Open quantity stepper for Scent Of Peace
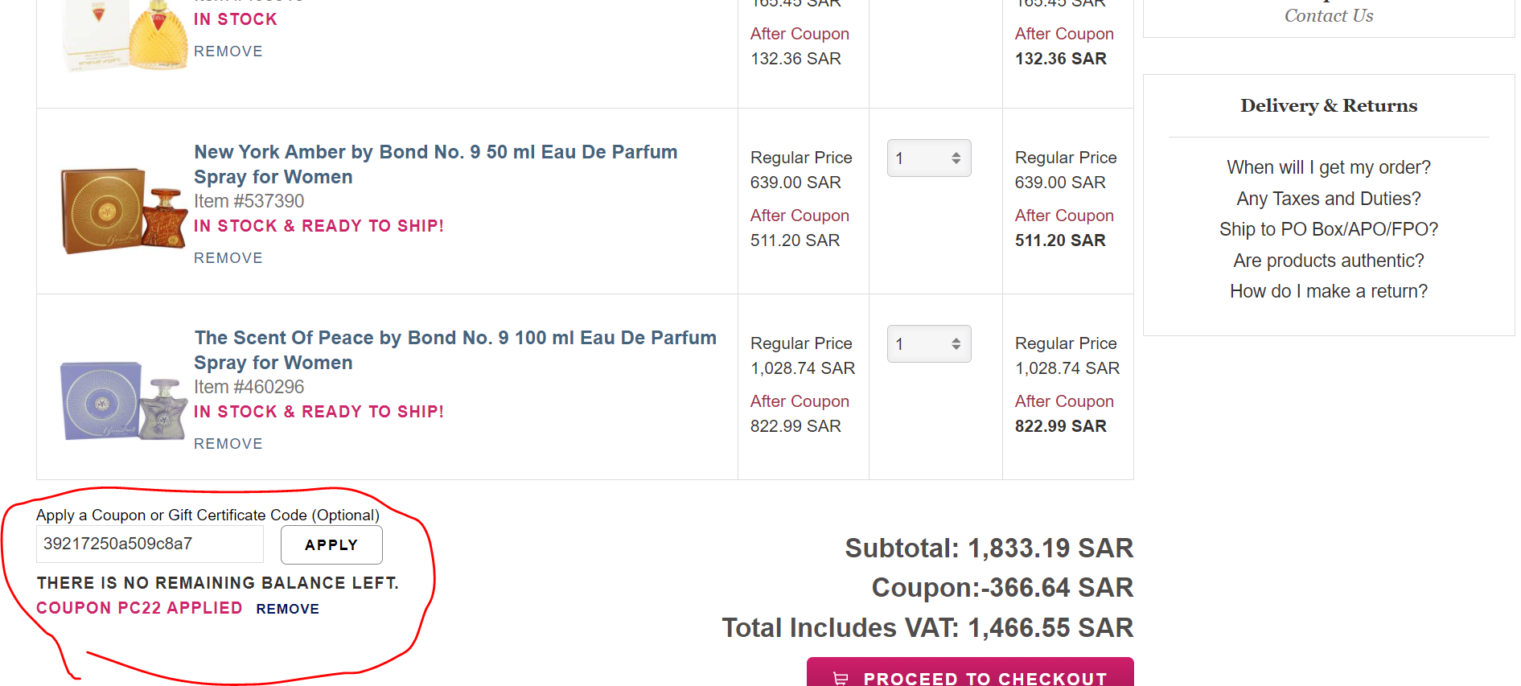 click(929, 344)
